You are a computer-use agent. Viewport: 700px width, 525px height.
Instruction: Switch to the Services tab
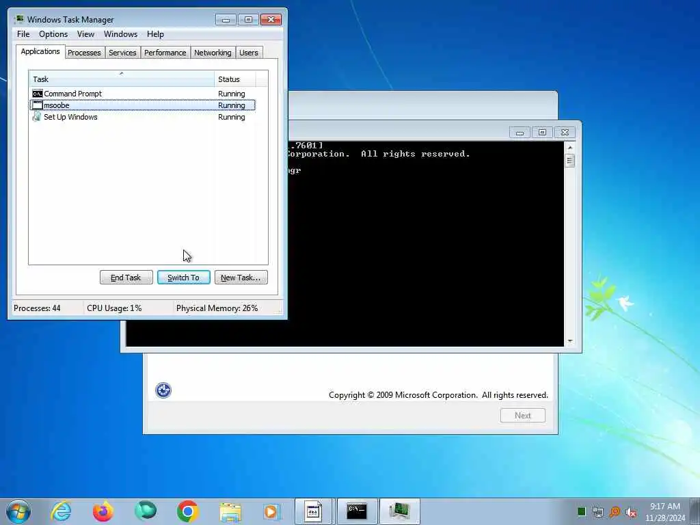[x=123, y=53]
